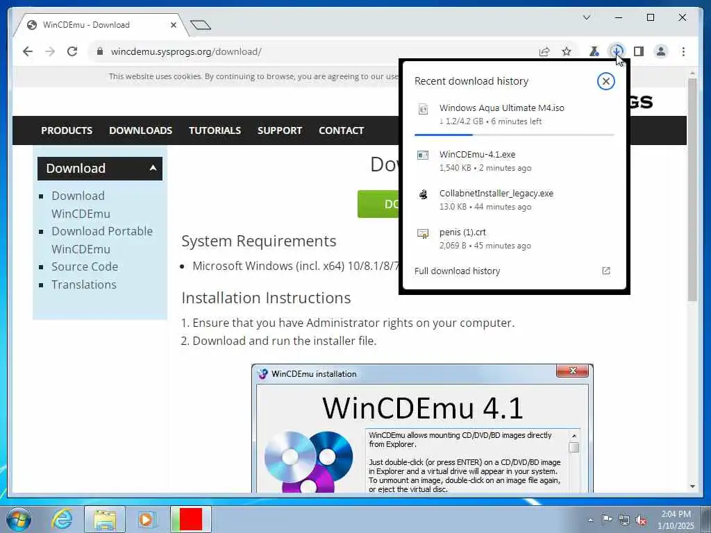Launch Internet Explorer from taskbar
This screenshot has height=533, width=711.
62,519
